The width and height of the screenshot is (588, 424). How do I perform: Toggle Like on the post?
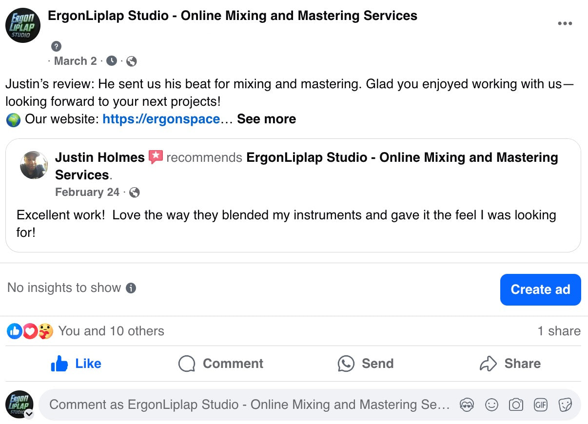(76, 364)
